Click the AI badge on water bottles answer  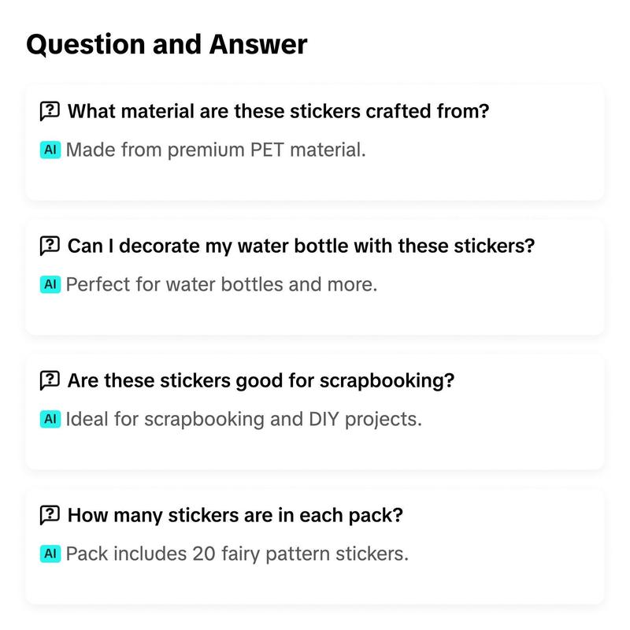point(50,284)
